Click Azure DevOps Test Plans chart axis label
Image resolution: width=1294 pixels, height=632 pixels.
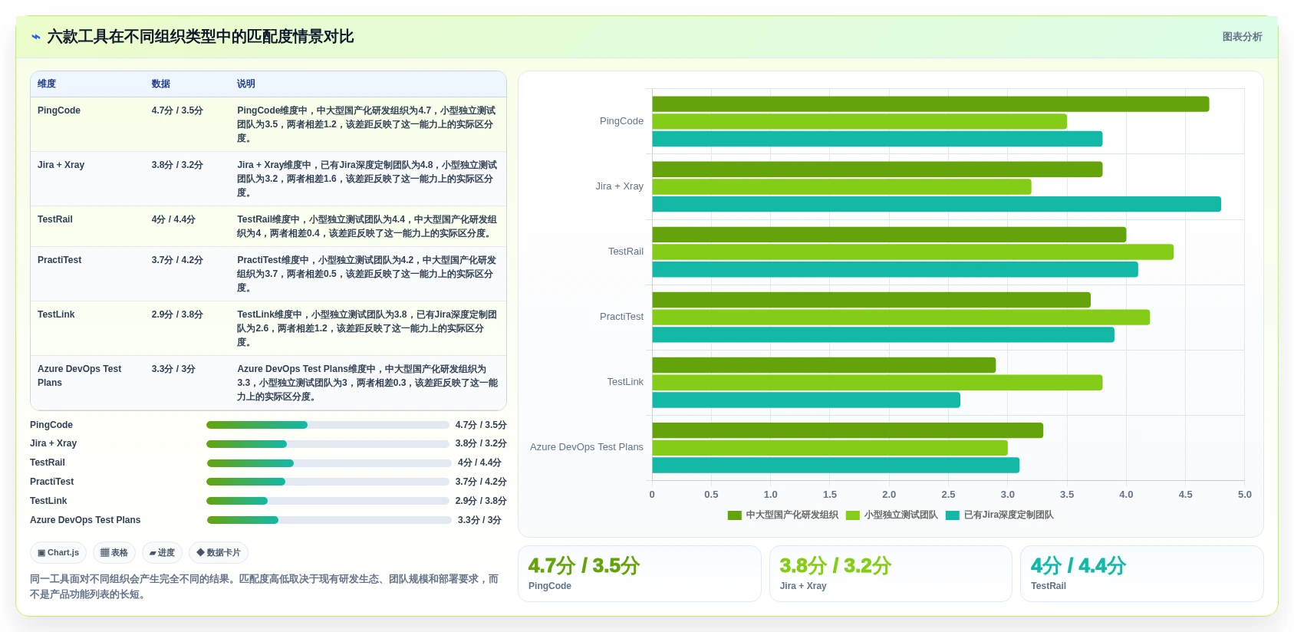tap(587, 447)
